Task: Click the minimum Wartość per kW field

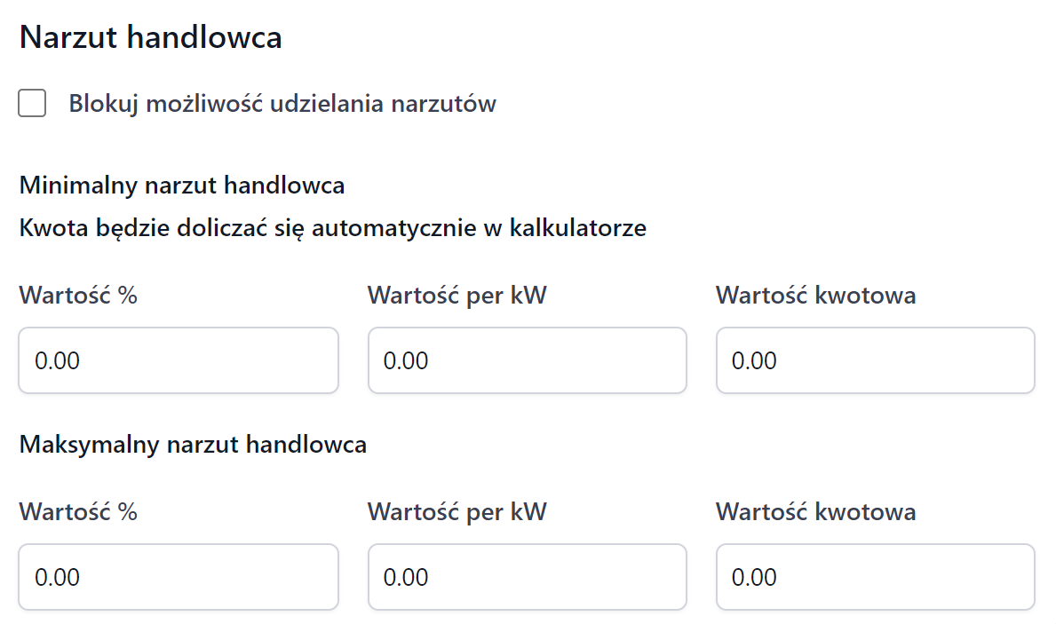Action: tap(527, 360)
